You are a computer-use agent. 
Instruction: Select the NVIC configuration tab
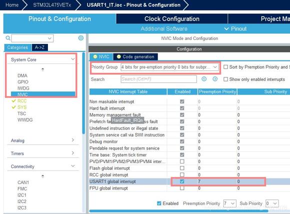coord(101,57)
